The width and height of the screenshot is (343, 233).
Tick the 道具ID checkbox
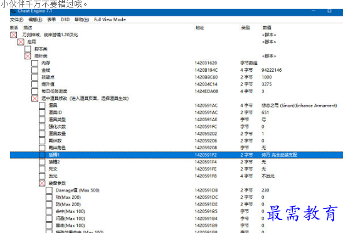[42, 112]
